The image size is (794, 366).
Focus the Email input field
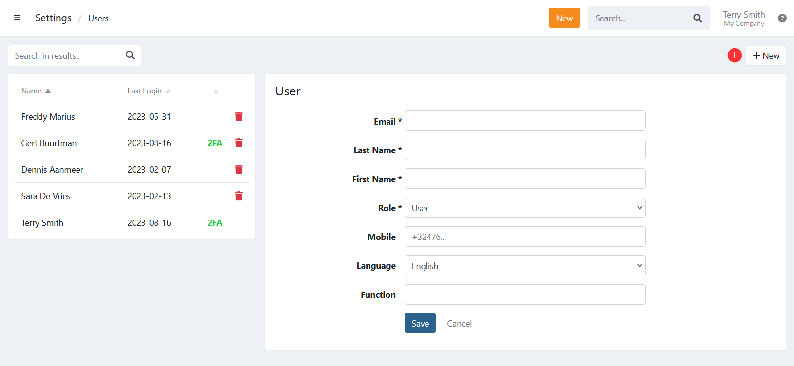click(525, 121)
